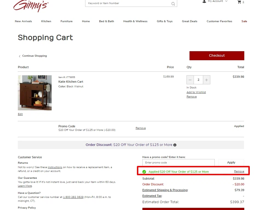264x210 pixels.
Task: Expand the My Account dropdown arrow
Action: (x=226, y=1)
